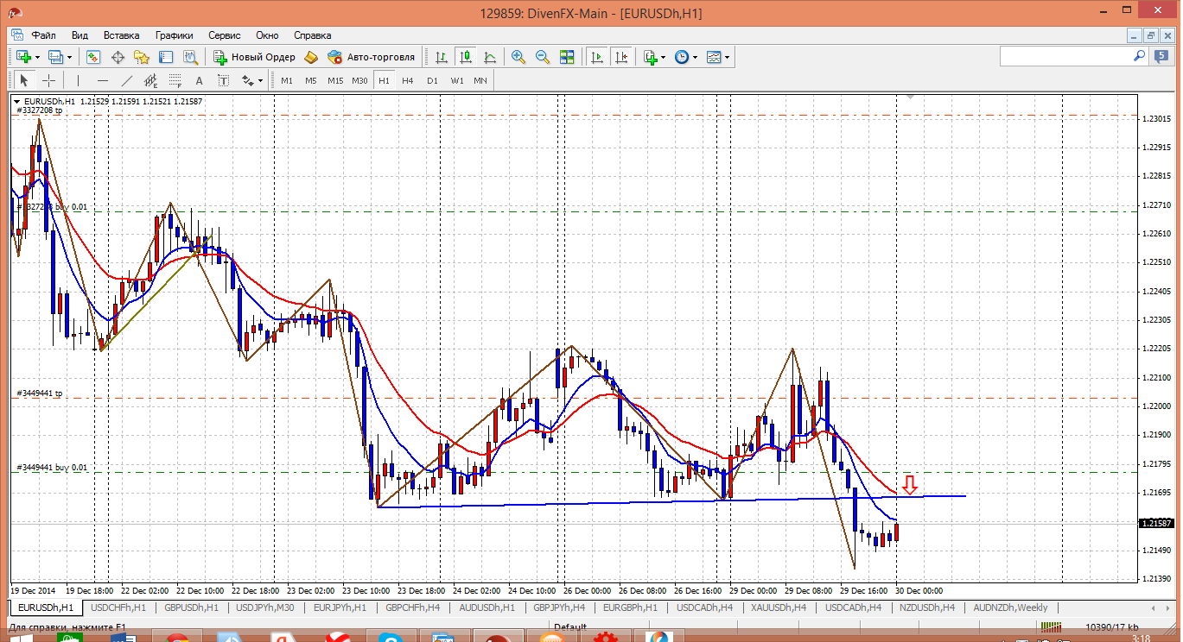The height and width of the screenshot is (642, 1183).
Task: Expand the new chart dropdown arrow
Action: [x=35, y=58]
